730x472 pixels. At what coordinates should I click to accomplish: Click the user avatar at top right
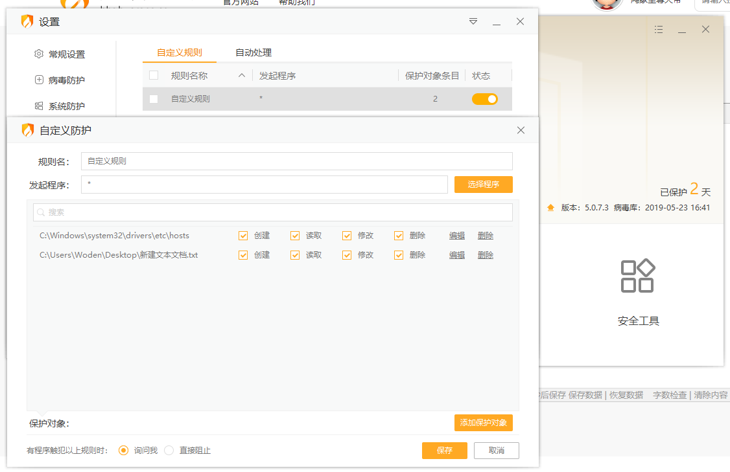[x=606, y=5]
